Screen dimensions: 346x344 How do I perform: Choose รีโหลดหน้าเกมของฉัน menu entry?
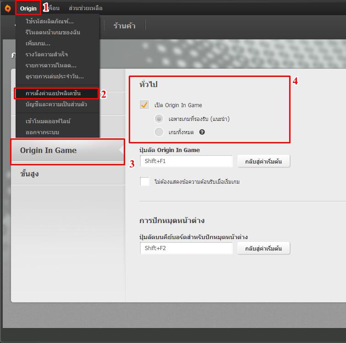[57, 33]
